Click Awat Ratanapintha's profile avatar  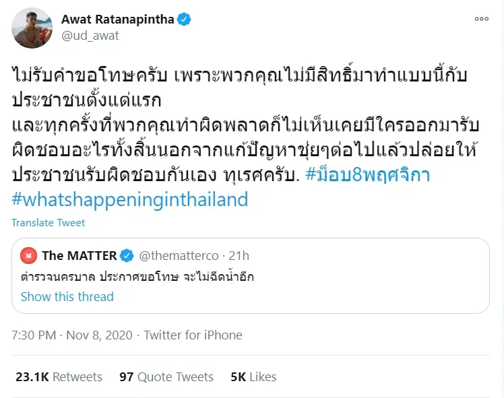click(32, 28)
